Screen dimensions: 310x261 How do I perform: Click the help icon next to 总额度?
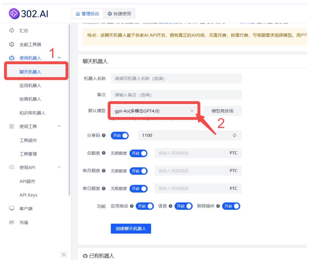pyautogui.click(x=104, y=153)
